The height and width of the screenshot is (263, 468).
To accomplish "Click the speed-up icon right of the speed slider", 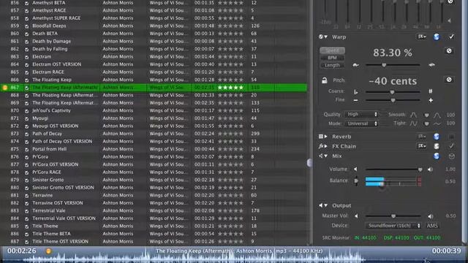I will pos(431,65).
